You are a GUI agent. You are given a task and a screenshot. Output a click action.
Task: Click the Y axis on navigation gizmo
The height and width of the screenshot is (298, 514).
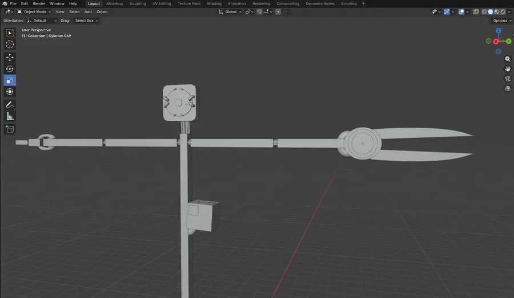(508, 41)
